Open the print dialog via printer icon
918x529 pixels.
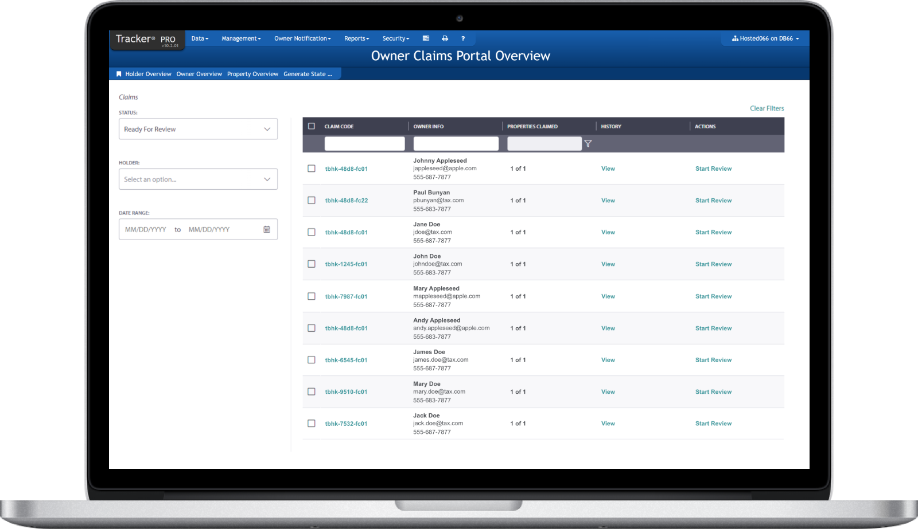pyautogui.click(x=445, y=38)
